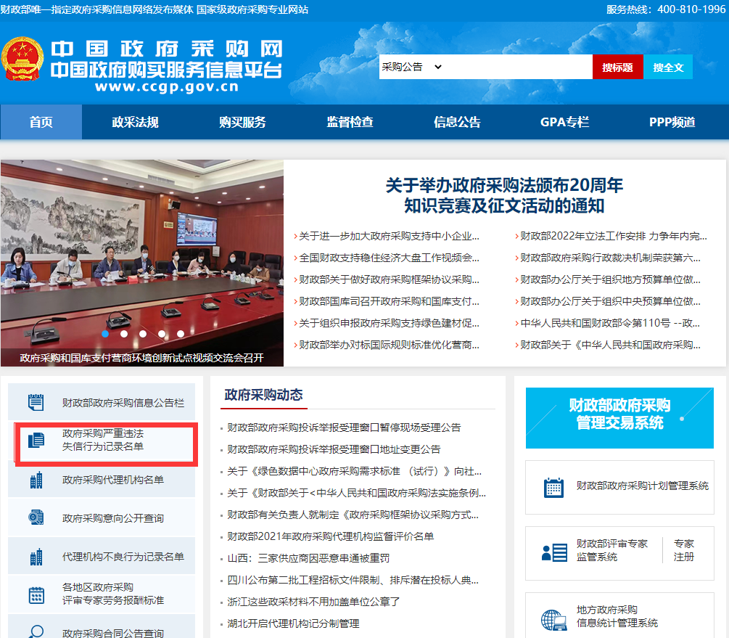Open news 财政部关于做好政府采购框架协议采购

pyautogui.click(x=389, y=279)
